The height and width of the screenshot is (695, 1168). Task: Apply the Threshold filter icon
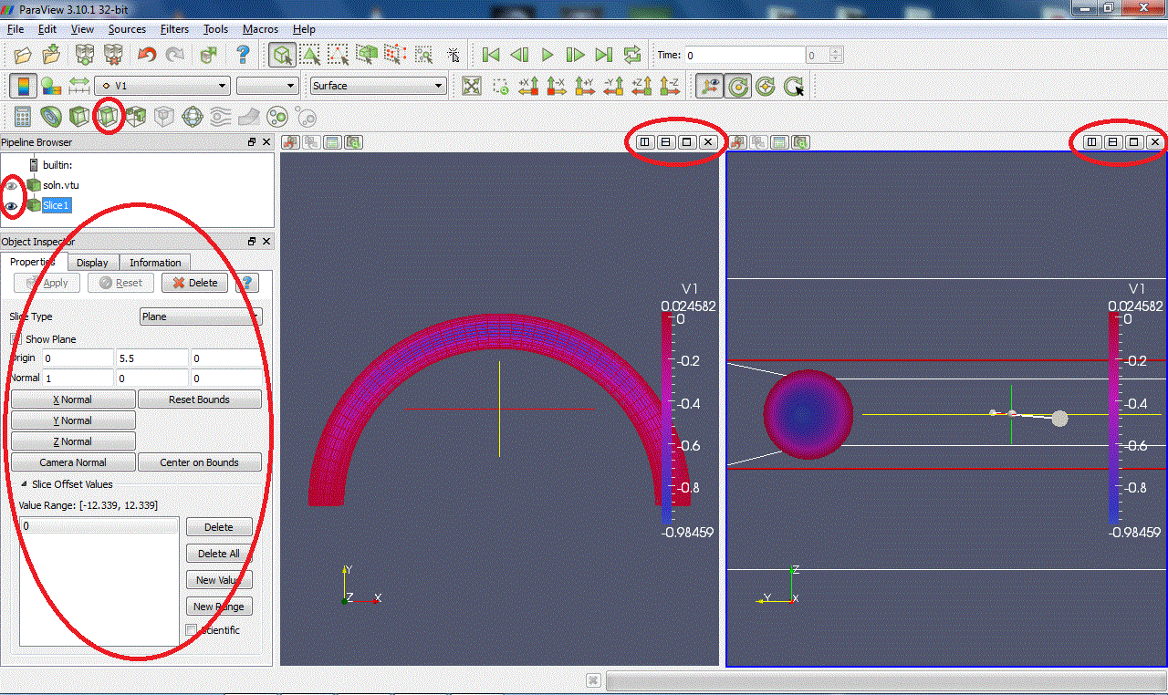[x=136, y=117]
